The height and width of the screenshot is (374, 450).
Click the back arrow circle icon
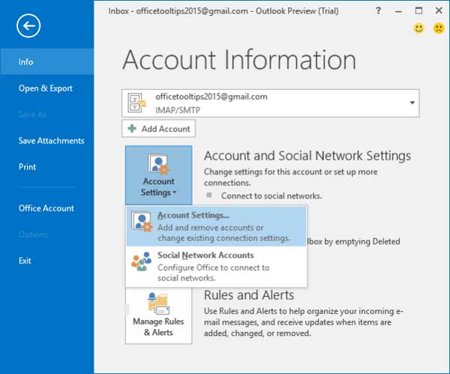point(28,25)
